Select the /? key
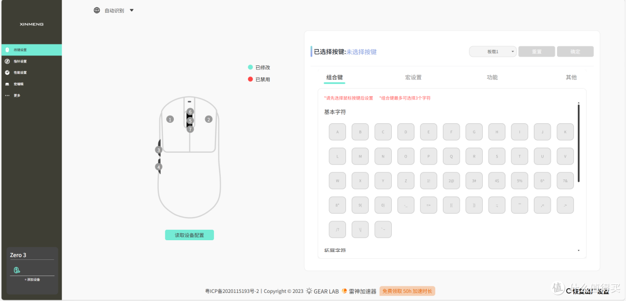626x301 pixels. point(337,229)
